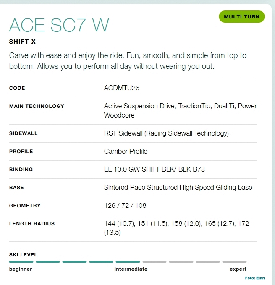Click the CODE row label
The width and height of the screenshot is (275, 285).
point(17,88)
